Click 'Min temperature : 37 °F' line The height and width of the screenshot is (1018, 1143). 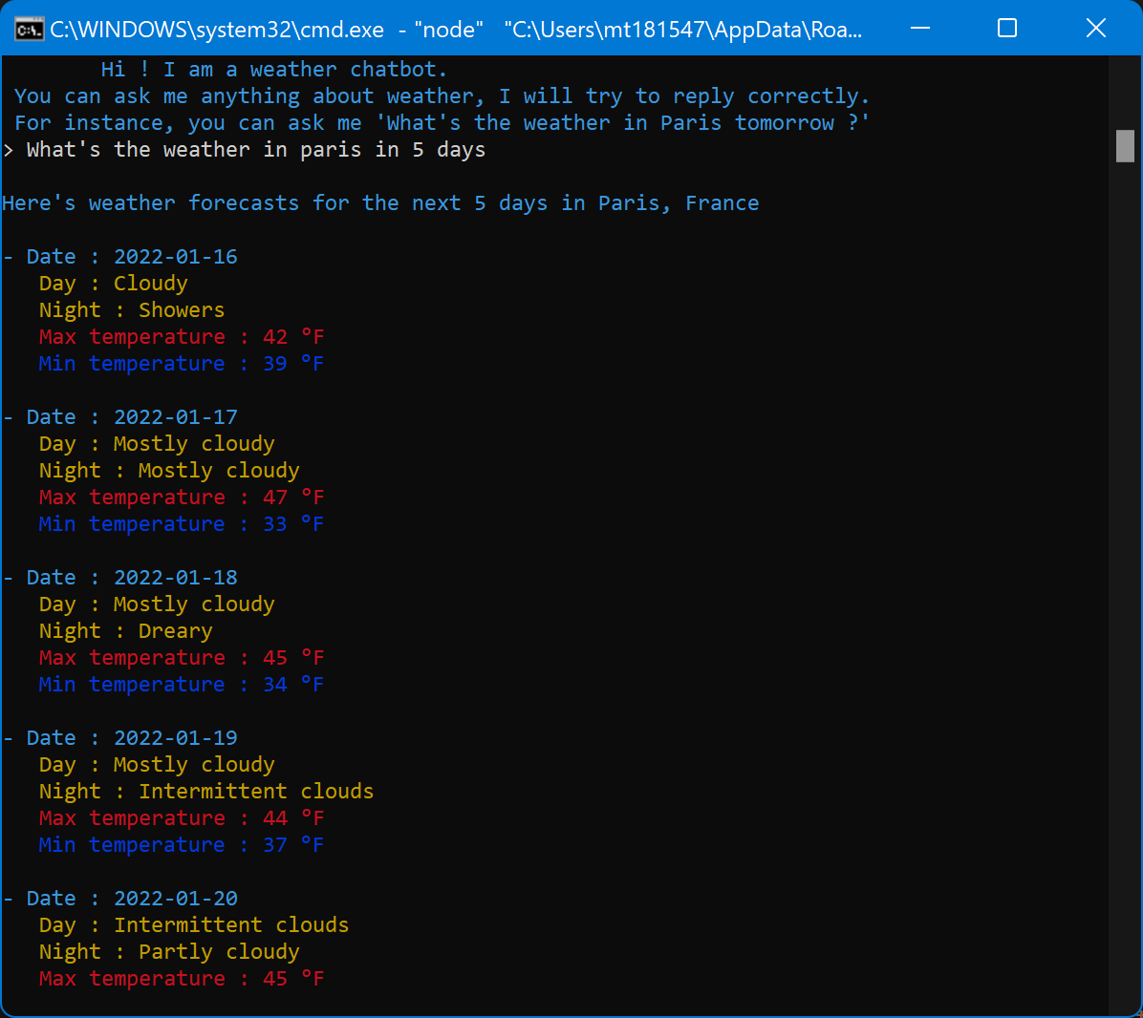(x=181, y=845)
